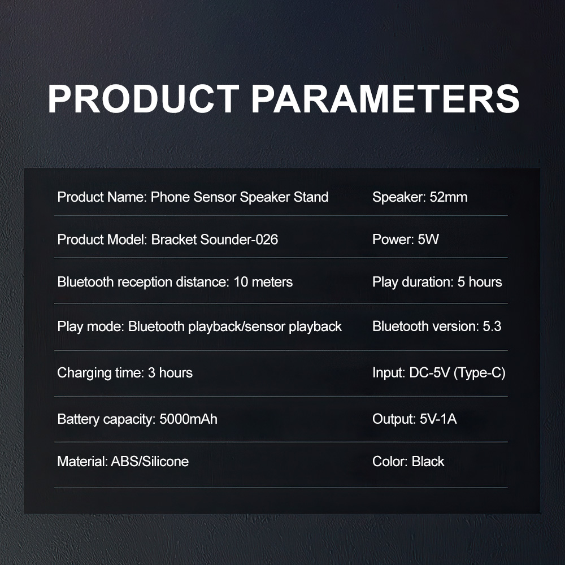
Task: Select the Output: 5V-1A entry
Action: [414, 419]
